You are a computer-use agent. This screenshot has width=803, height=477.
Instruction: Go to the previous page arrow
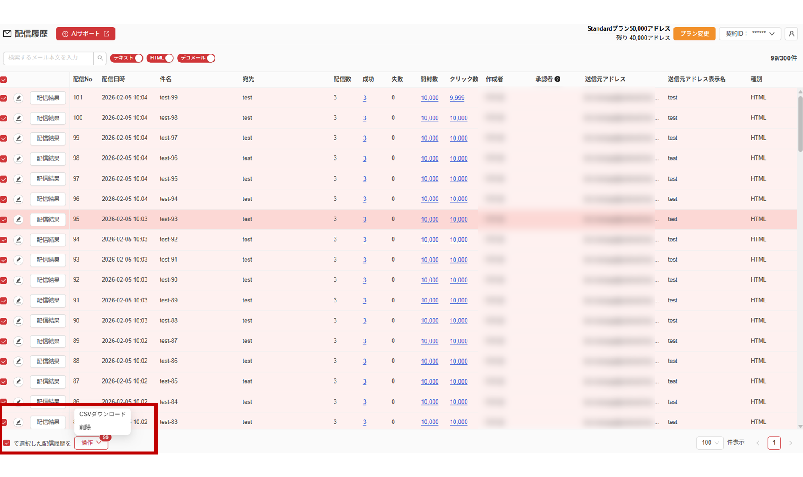pos(758,443)
